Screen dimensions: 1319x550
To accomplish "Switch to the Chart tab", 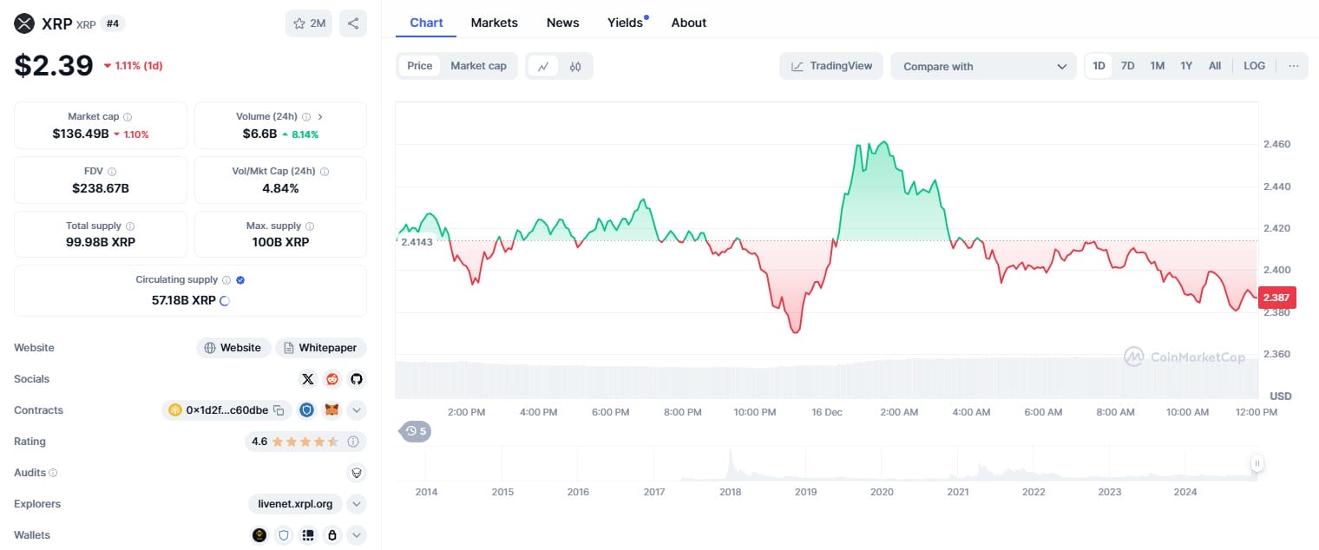I will pyautogui.click(x=426, y=23).
